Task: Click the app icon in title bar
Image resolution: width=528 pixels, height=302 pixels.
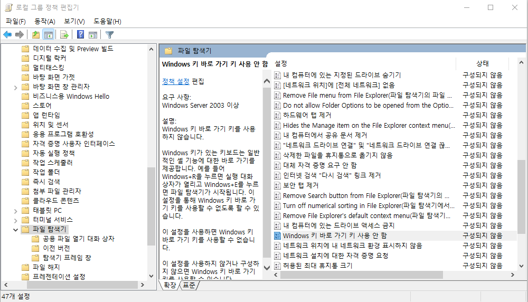Action: click(x=8, y=7)
